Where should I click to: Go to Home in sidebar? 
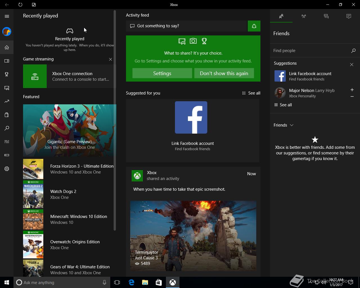[7, 47]
